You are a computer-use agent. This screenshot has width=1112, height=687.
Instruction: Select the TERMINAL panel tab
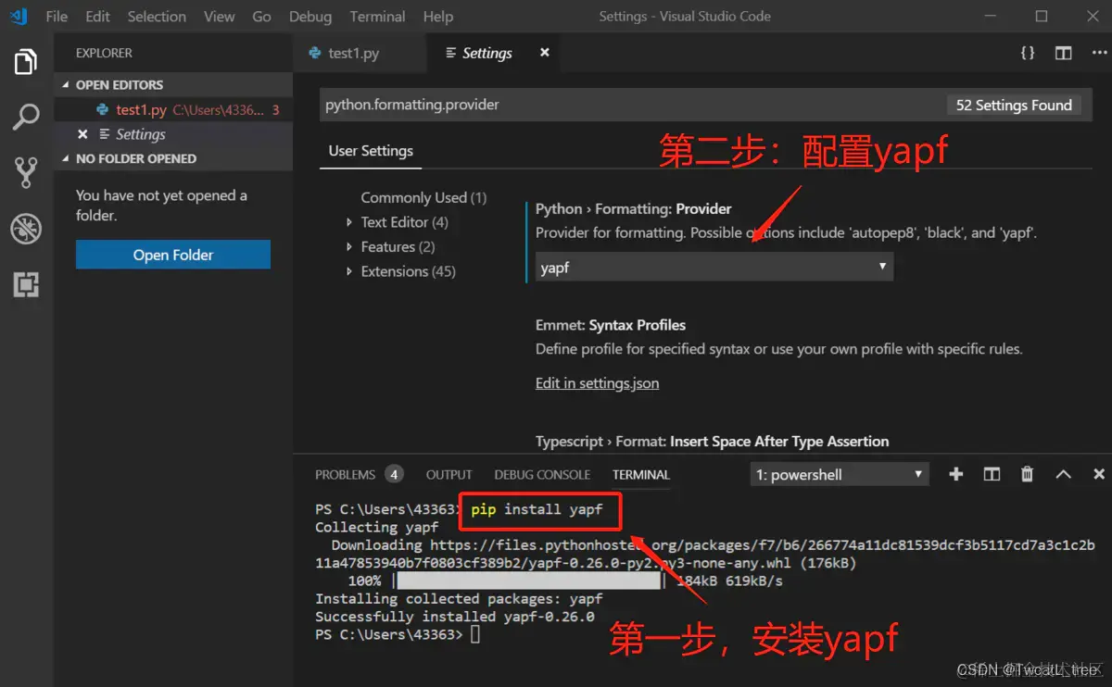[x=640, y=474]
